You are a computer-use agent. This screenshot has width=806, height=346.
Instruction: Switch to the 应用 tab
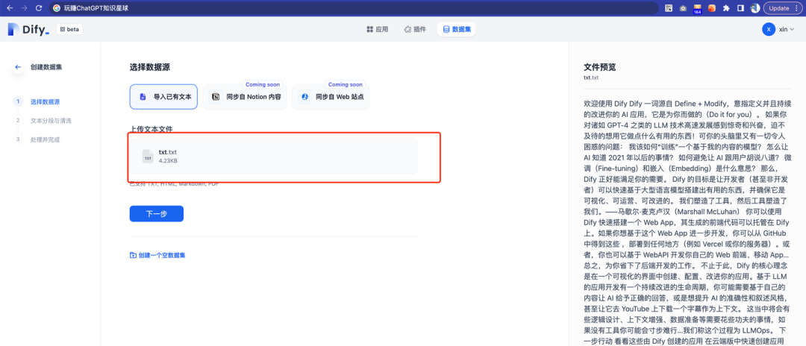[x=378, y=29]
